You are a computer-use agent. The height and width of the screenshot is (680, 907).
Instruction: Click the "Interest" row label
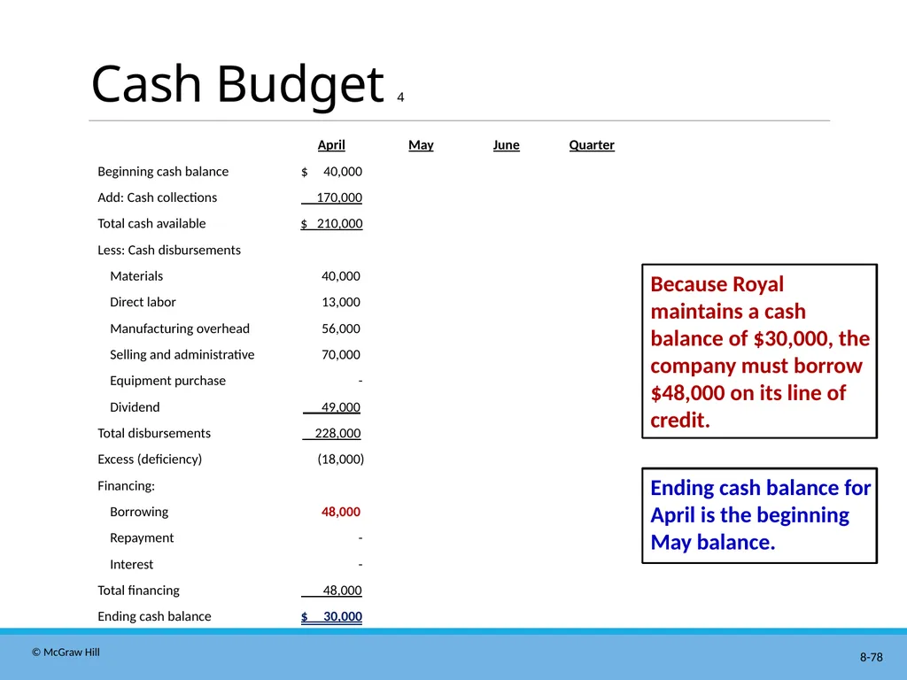tap(132, 564)
